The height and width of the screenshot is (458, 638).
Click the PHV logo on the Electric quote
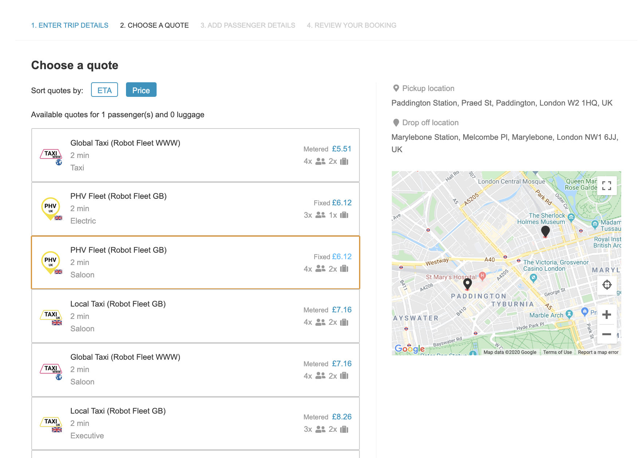[x=51, y=209]
